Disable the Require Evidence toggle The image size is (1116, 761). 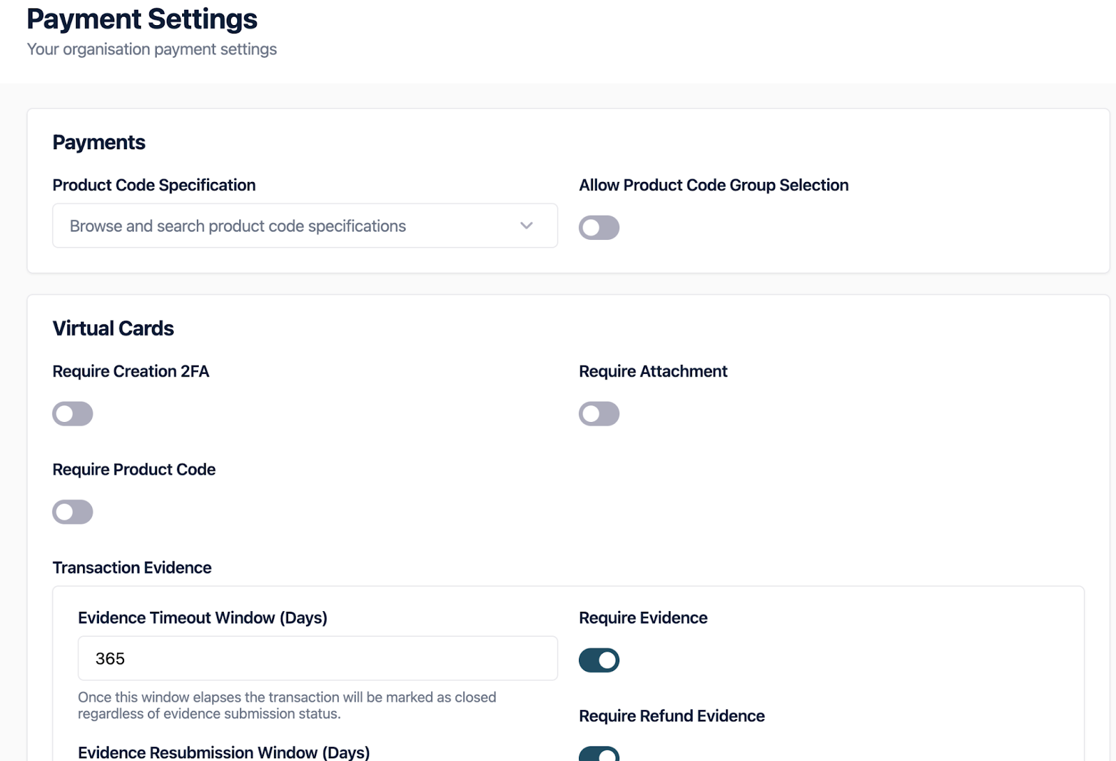(x=598, y=660)
